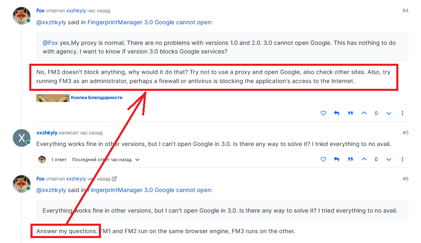Open the three-dot menu on post #4
This screenshot has width=421, height=243.
pos(402,113)
